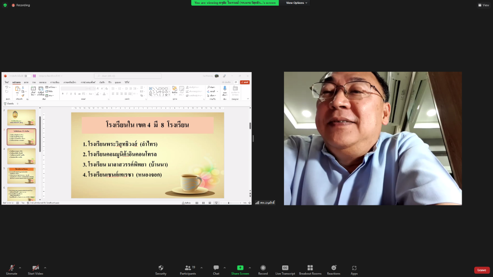The image size is (493, 277).
Task: Expand the arrow next to Chat
Action: point(224,268)
